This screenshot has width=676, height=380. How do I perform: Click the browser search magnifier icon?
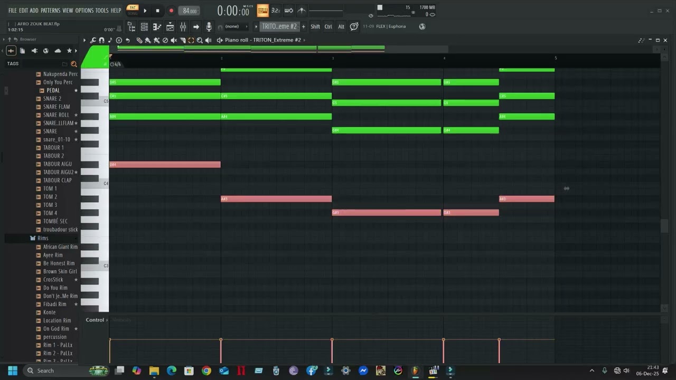74,64
